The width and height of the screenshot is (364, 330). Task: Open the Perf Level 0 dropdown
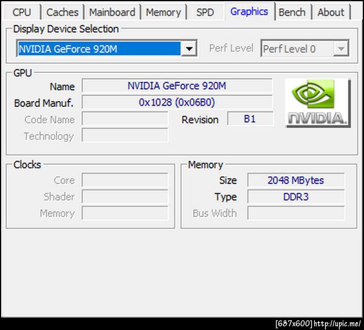coord(305,49)
